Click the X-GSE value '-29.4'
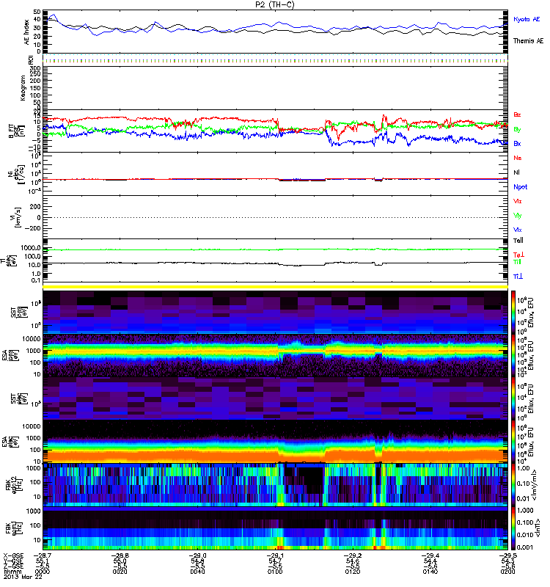550x587 pixels. (429, 555)
